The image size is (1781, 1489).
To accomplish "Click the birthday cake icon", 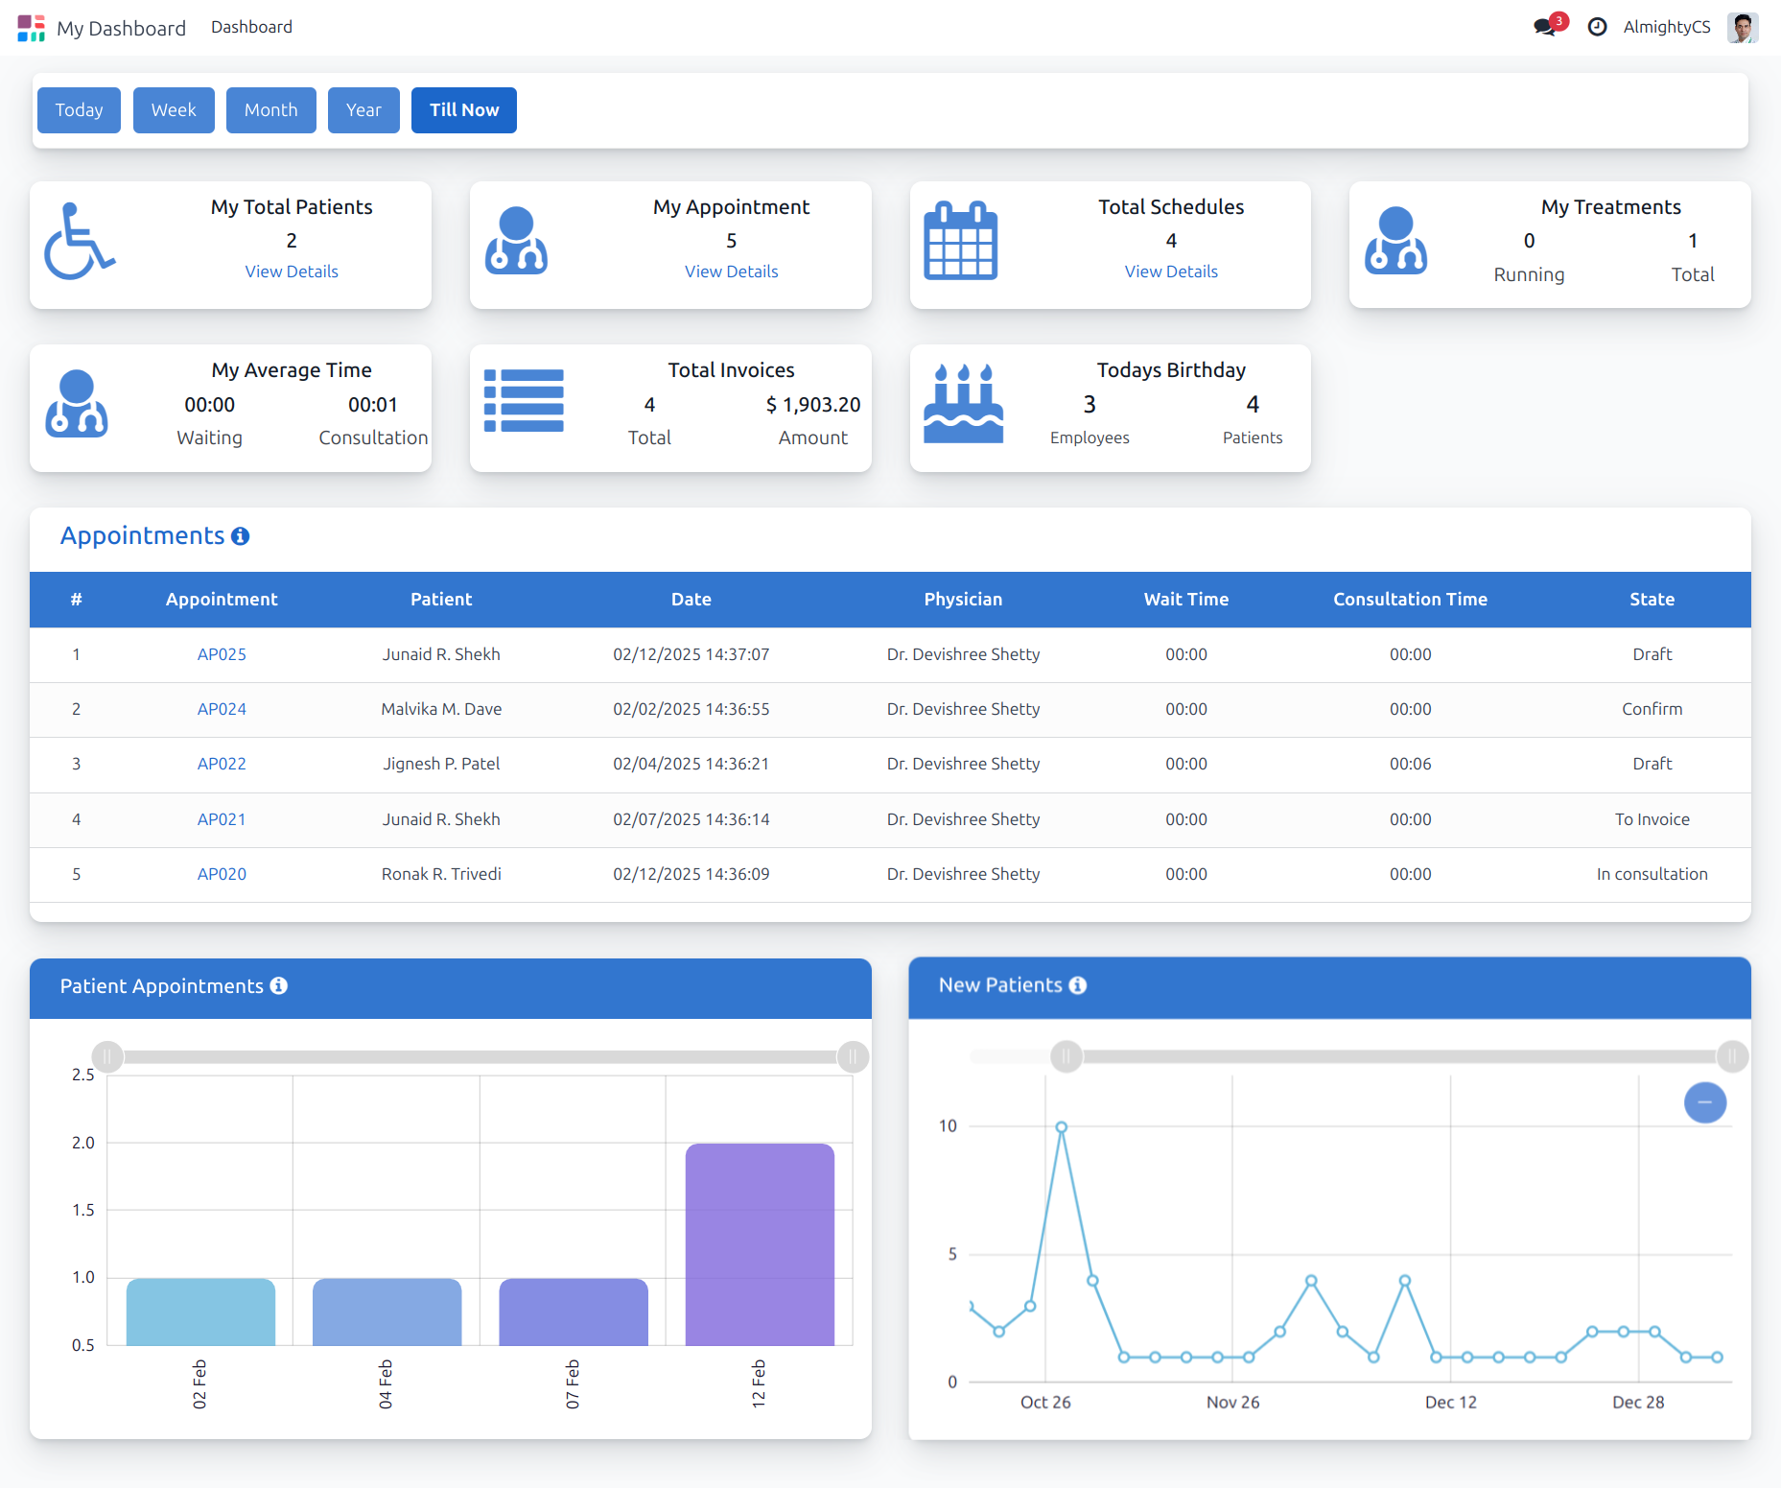I will click(x=963, y=404).
